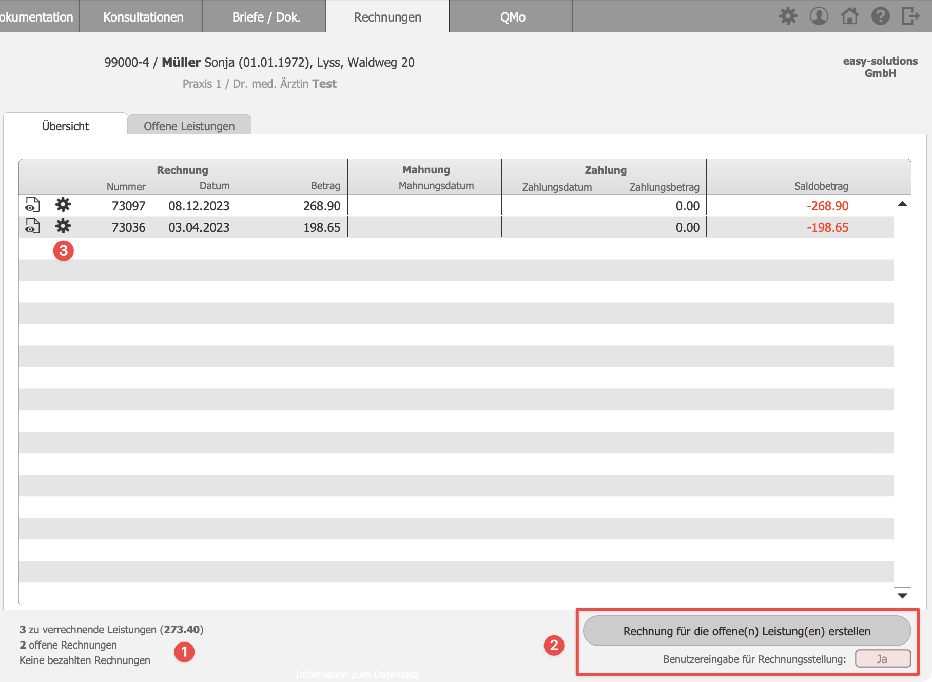Click 'Praxis 1 / Dr. med. Ärztin Test'
Screen dimensions: 932x682
(259, 84)
